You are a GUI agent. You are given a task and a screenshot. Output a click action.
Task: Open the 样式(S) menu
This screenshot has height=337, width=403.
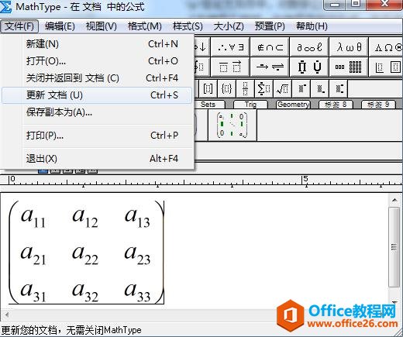point(188,26)
